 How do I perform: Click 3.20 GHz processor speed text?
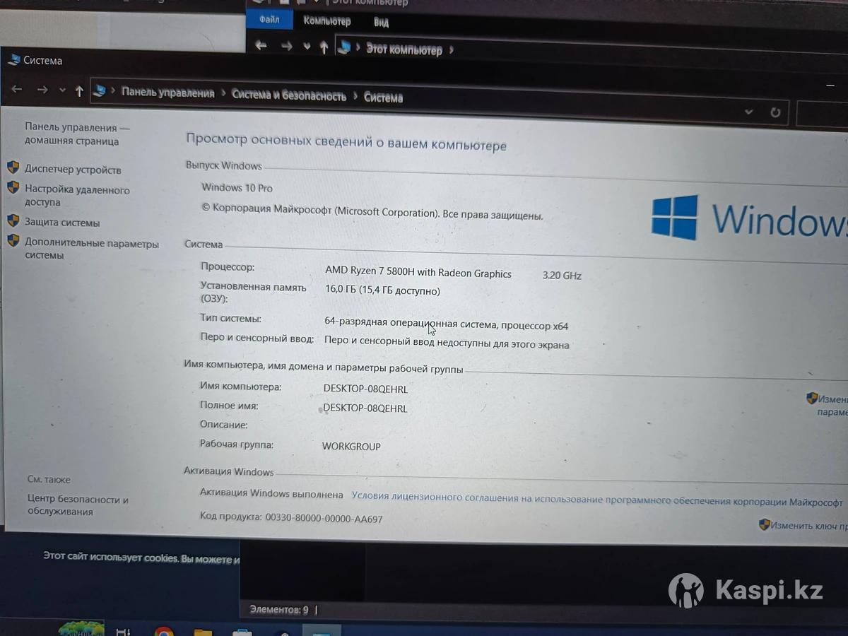[x=562, y=276]
